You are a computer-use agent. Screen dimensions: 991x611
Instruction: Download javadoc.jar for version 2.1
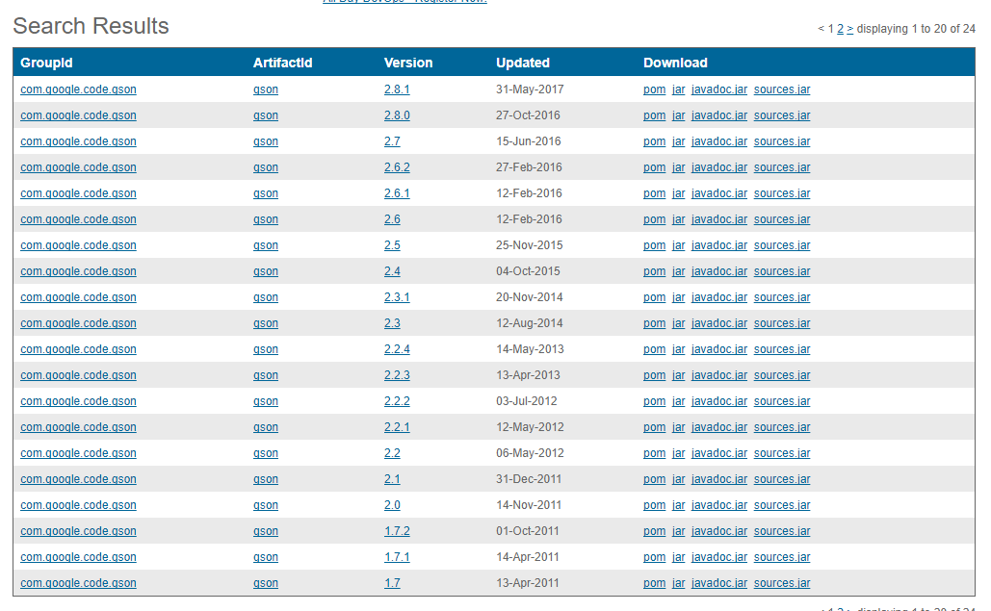(x=719, y=479)
